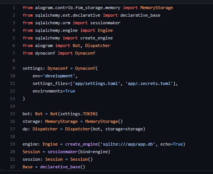Click create_engine on import line 5
Viewport: 213px width, 174px height.
click(96, 38)
